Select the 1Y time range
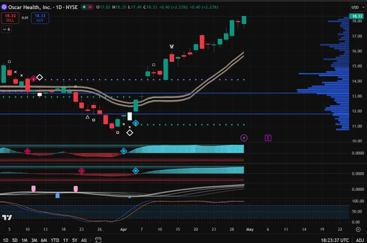The height and width of the screenshot is (243, 367). pos(65,240)
